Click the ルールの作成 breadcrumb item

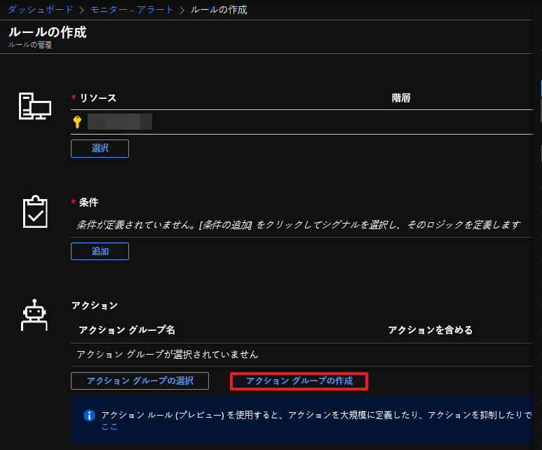click(x=219, y=10)
